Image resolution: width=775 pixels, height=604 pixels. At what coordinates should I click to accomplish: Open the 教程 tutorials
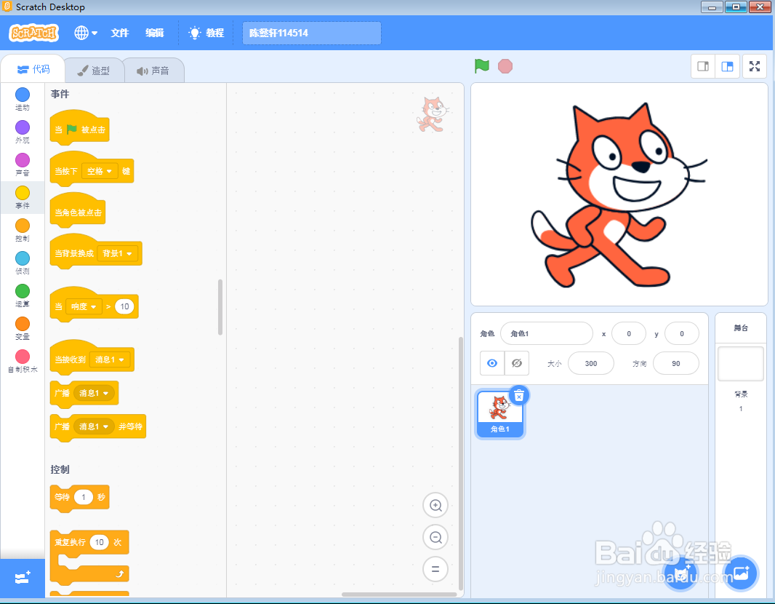[x=206, y=33]
